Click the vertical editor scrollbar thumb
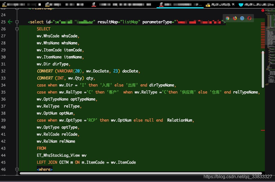This screenshot has width=275, height=182. tap(263, 69)
